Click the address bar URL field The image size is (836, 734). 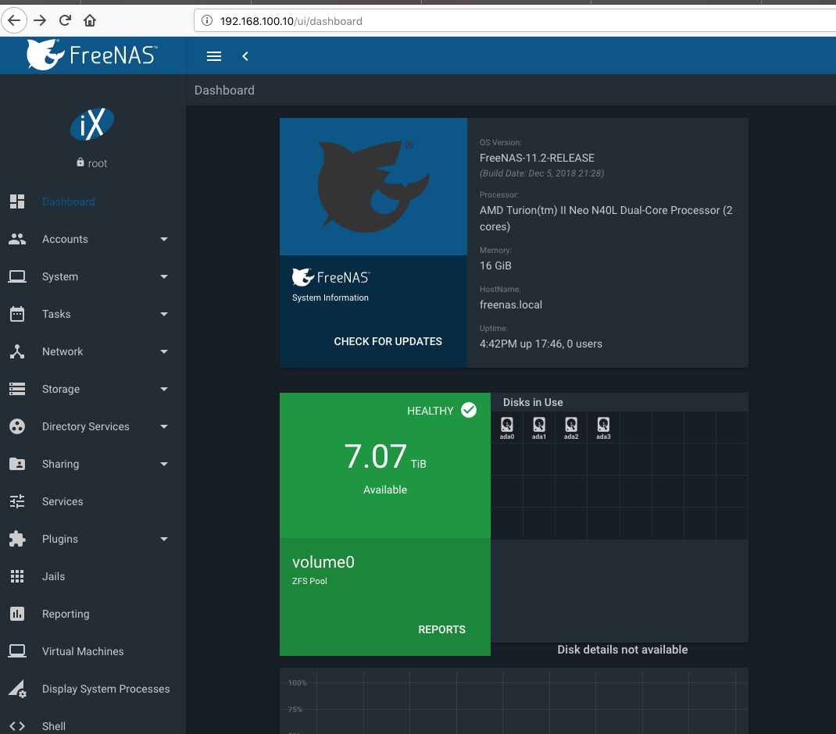pyautogui.click(x=515, y=21)
